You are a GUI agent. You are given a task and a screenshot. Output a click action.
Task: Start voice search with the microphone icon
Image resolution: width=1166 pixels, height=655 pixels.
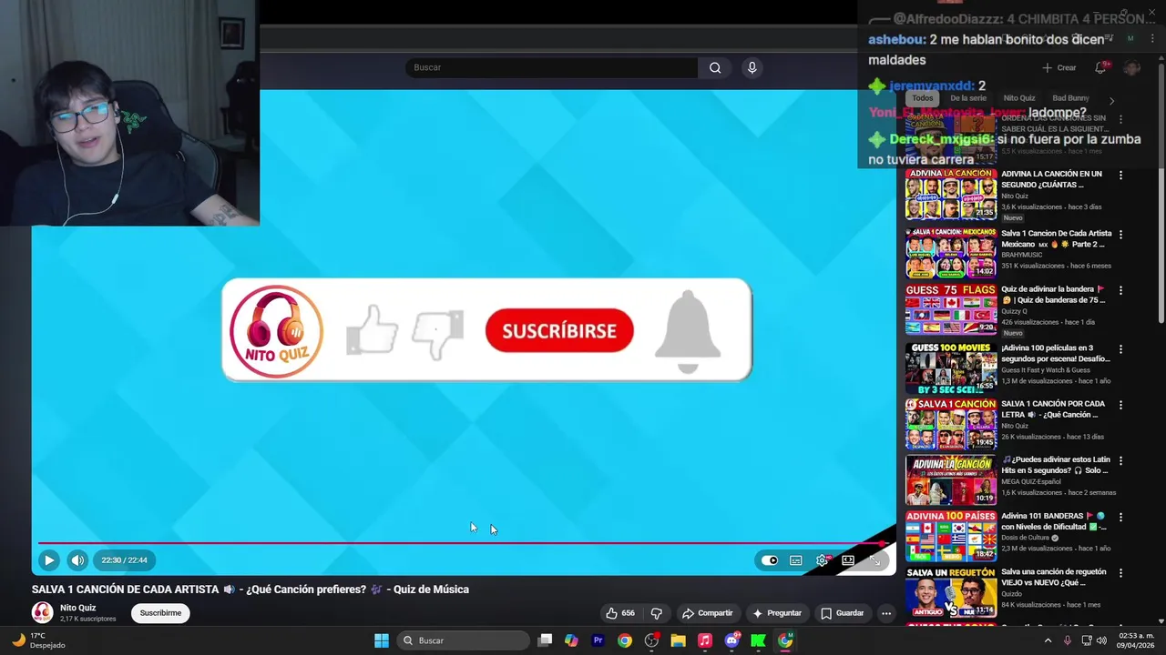[752, 67]
